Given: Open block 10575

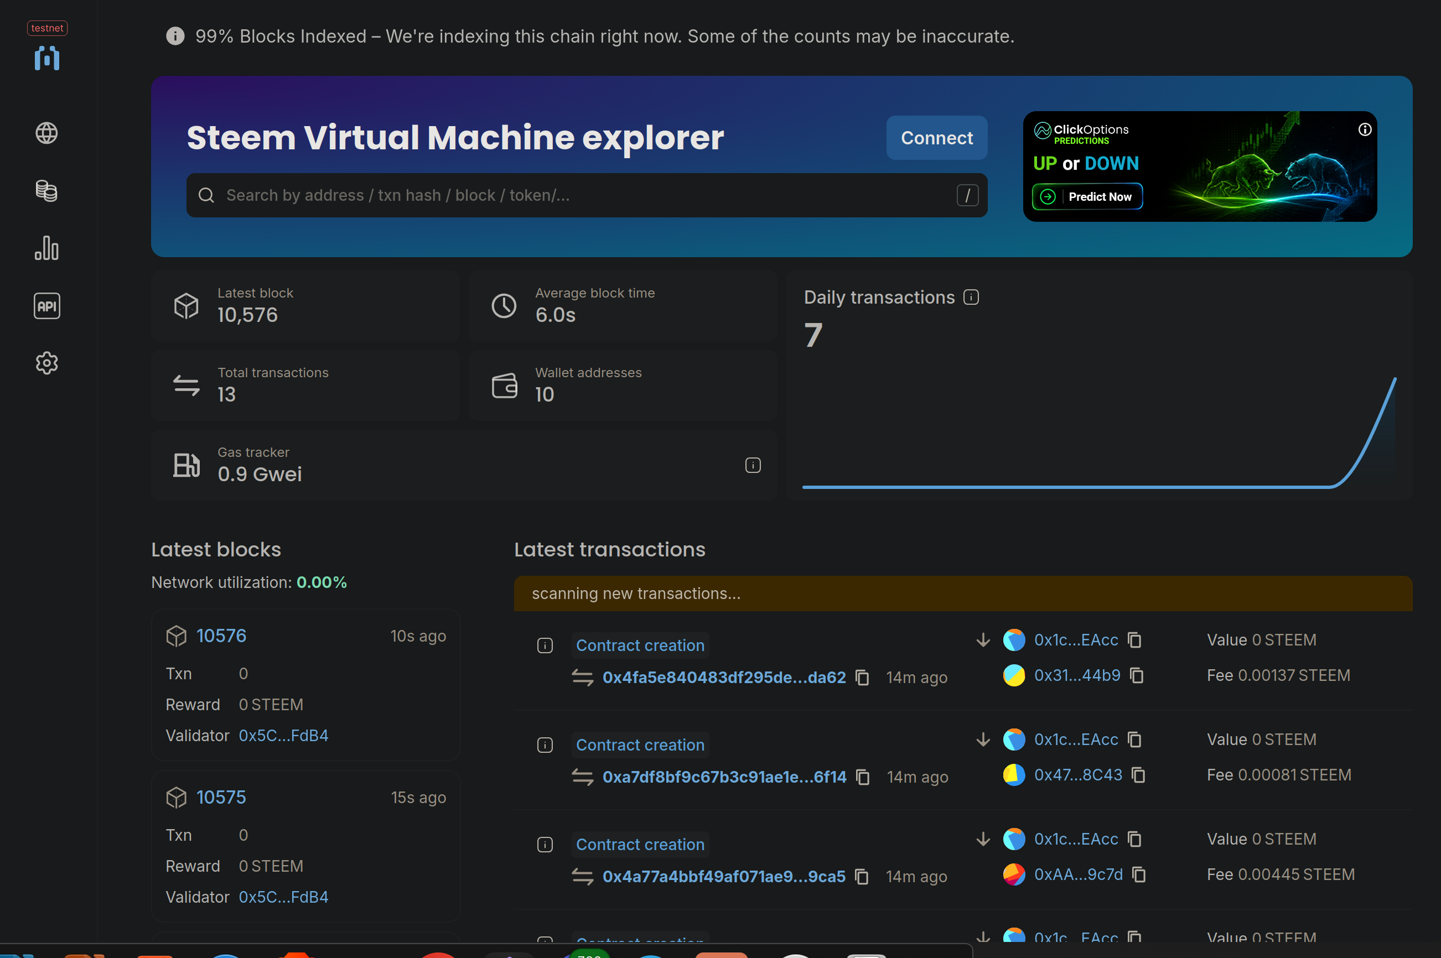Looking at the screenshot, I should coord(221,796).
